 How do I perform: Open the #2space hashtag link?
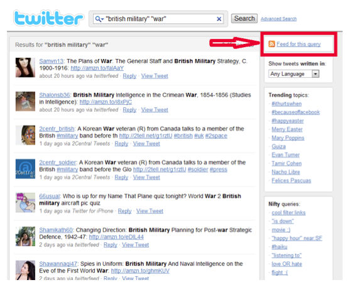point(216,136)
